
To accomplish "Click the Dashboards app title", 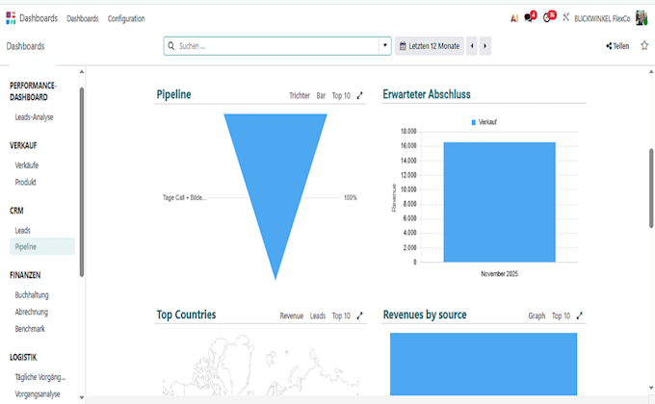I will click(x=39, y=18).
